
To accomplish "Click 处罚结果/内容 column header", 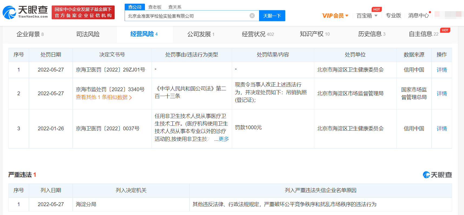I will click(273, 55).
